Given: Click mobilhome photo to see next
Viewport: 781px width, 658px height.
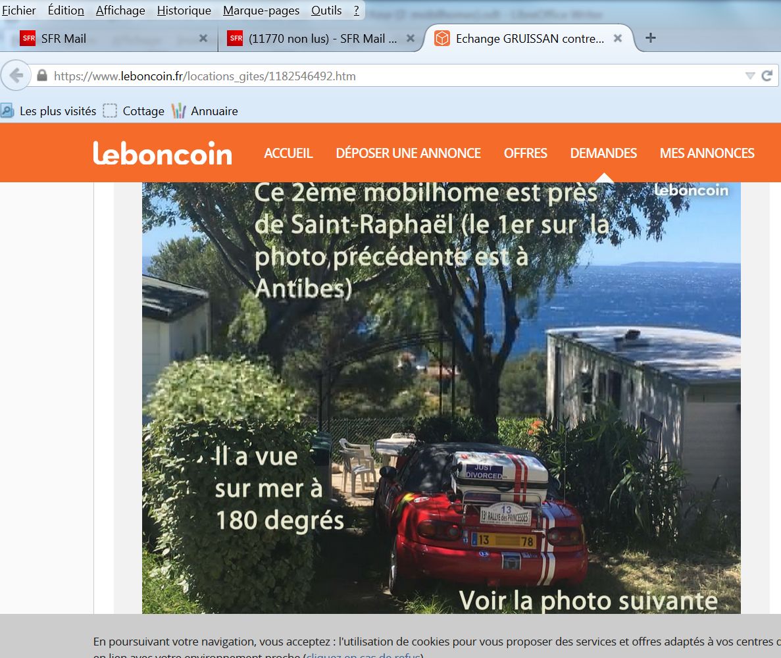Looking at the screenshot, I should click(441, 397).
